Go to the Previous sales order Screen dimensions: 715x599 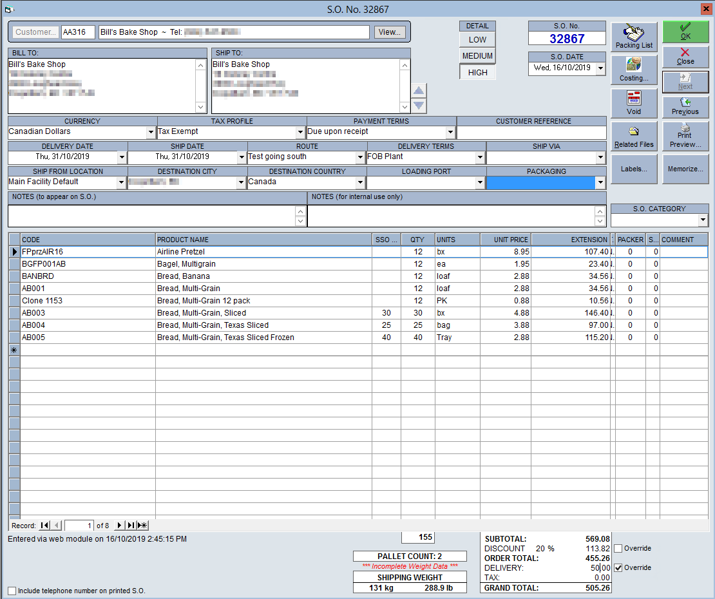pyautogui.click(x=685, y=107)
